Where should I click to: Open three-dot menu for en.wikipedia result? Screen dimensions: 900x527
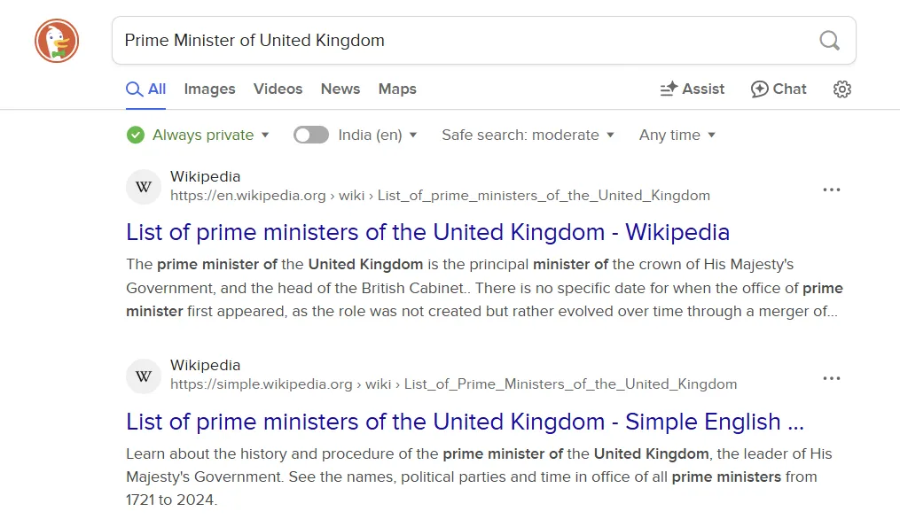(x=831, y=190)
